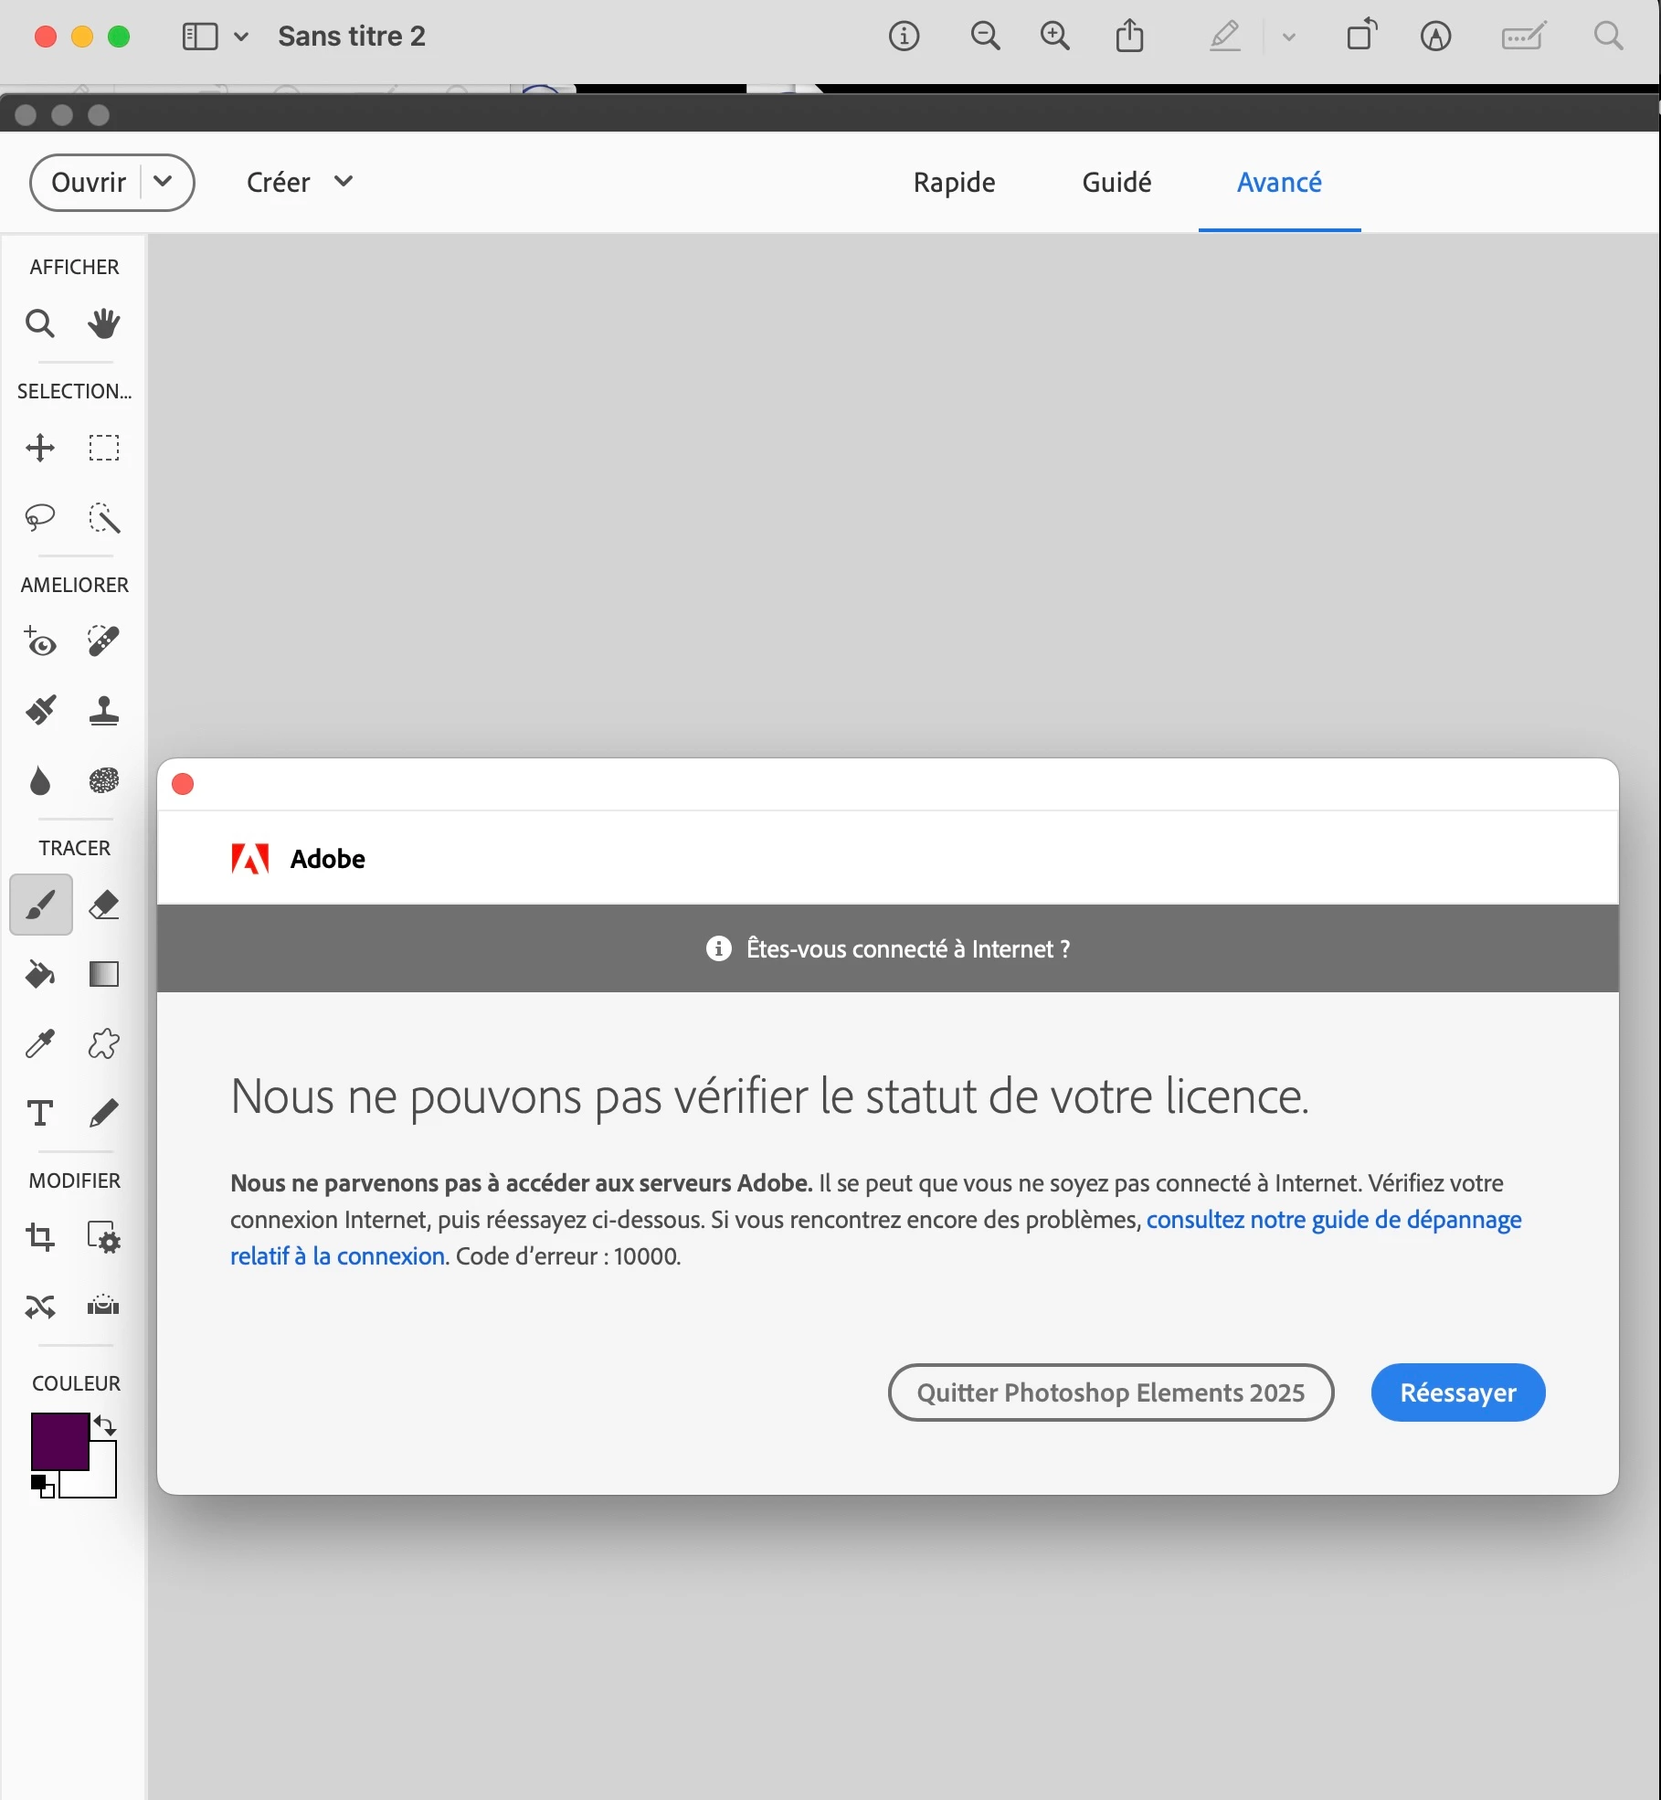
Task: Rotate the image in Preview toolbar
Action: click(1361, 35)
